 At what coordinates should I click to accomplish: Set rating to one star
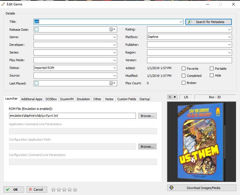(53, 190)
